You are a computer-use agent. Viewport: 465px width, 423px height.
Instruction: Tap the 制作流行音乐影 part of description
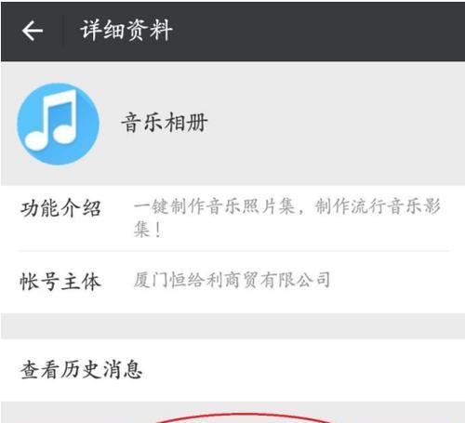click(x=378, y=206)
